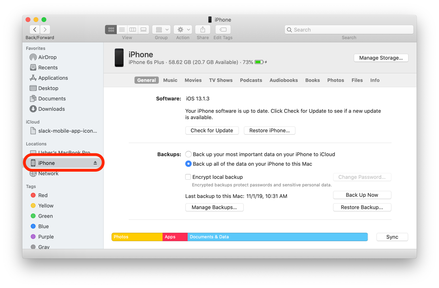Click Back Up Now
The image size is (439, 288).
(x=362, y=195)
